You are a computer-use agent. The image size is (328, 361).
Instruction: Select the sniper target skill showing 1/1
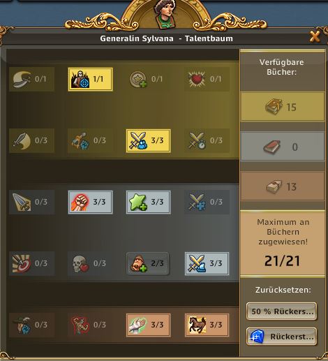click(x=90, y=80)
